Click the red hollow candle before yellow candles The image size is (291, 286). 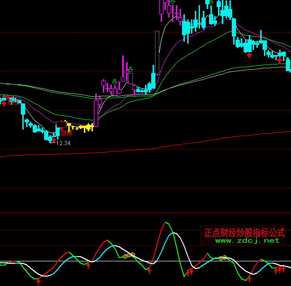click(62, 124)
